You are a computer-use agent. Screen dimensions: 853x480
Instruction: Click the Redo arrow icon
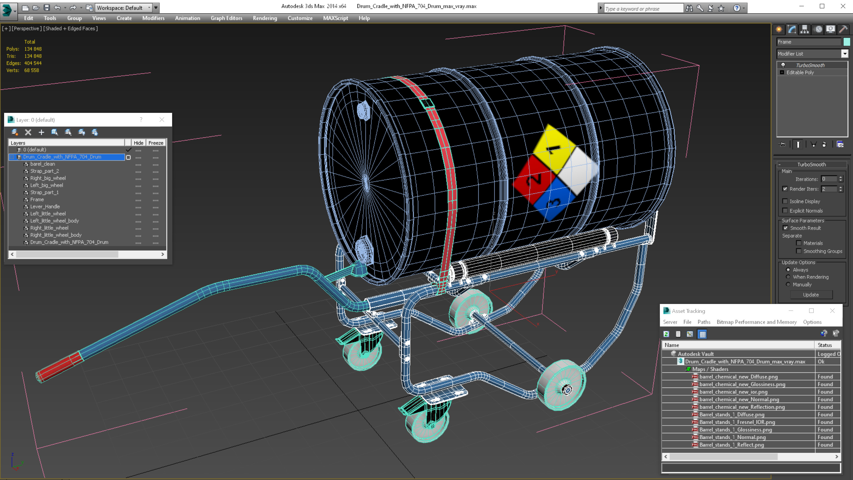coord(73,8)
